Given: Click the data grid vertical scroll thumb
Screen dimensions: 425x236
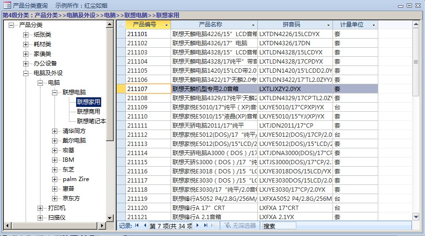Looking at the screenshot, I should pyautogui.click(x=416, y=62).
